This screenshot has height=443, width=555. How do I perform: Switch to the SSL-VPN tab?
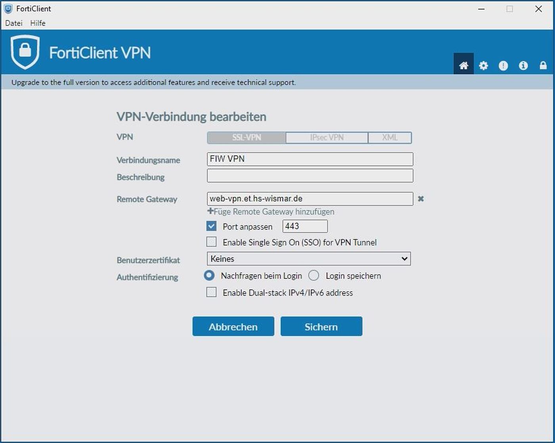(x=246, y=137)
